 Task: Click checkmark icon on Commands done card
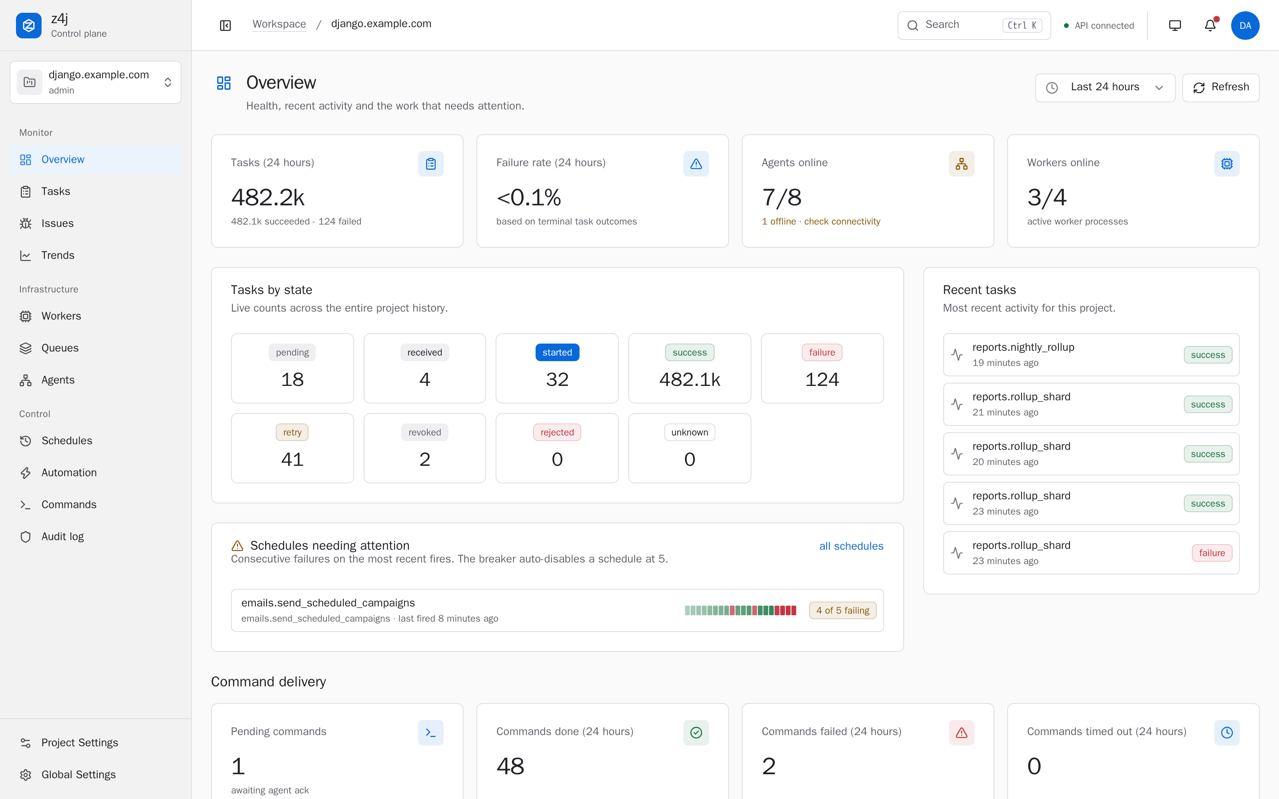[696, 732]
